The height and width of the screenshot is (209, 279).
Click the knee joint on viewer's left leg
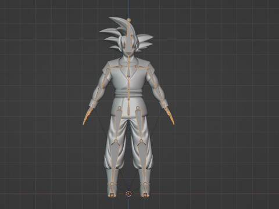coord(116,141)
